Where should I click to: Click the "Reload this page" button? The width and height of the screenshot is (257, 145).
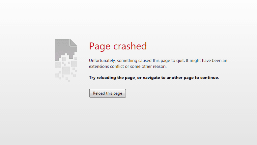pyautogui.click(x=107, y=93)
